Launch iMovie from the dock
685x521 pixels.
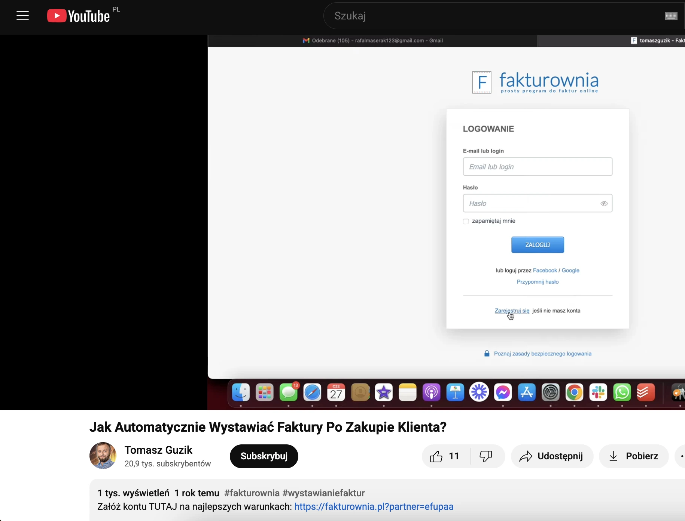coord(384,393)
